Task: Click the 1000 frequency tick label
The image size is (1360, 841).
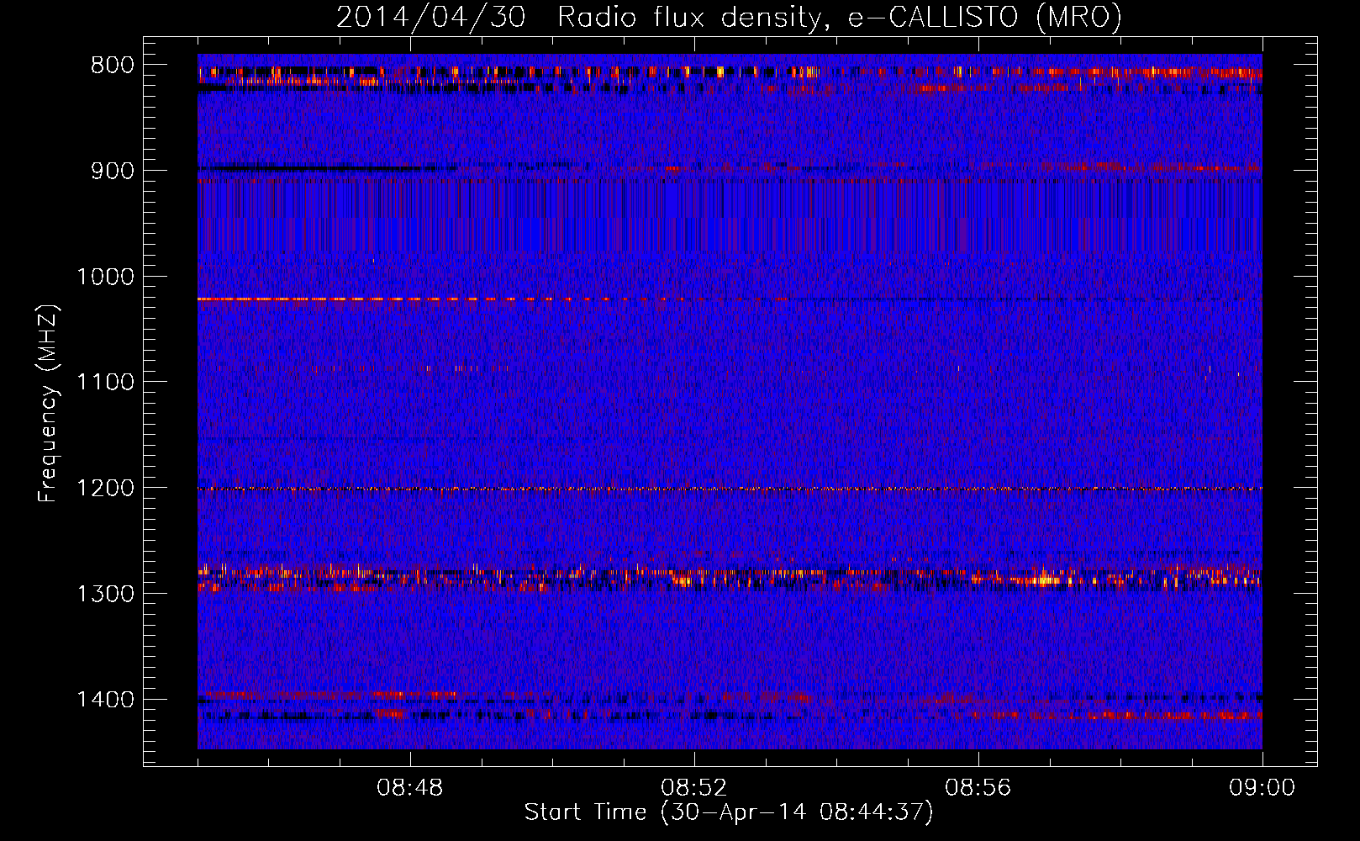Action: point(105,277)
